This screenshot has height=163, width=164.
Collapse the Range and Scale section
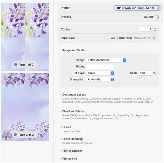pos(60,50)
